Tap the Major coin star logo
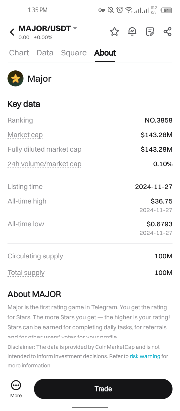The width and height of the screenshot is (180, 411). (15, 78)
